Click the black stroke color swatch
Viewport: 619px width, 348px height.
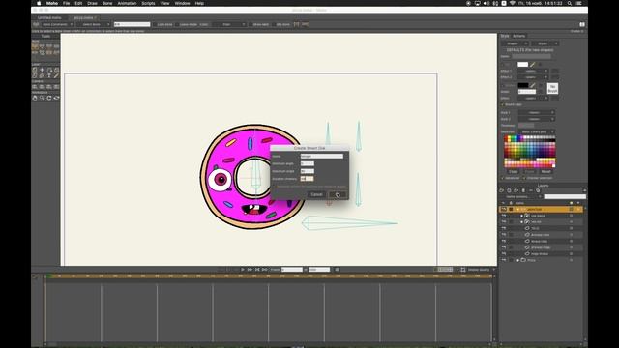522,85
